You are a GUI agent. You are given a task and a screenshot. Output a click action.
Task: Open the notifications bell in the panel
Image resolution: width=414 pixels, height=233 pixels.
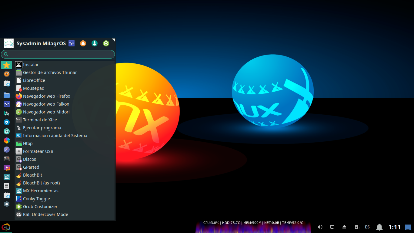(379, 227)
